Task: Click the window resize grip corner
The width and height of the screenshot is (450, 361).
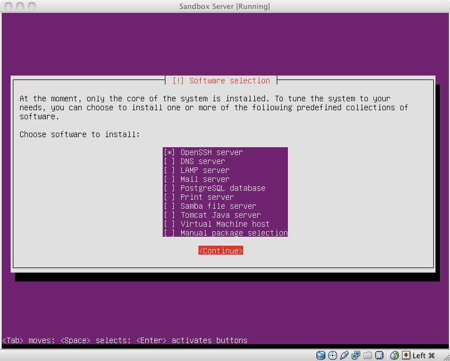Action: pos(446,357)
